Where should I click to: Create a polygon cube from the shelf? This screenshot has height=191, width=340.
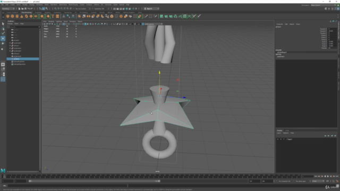tap(12, 16)
